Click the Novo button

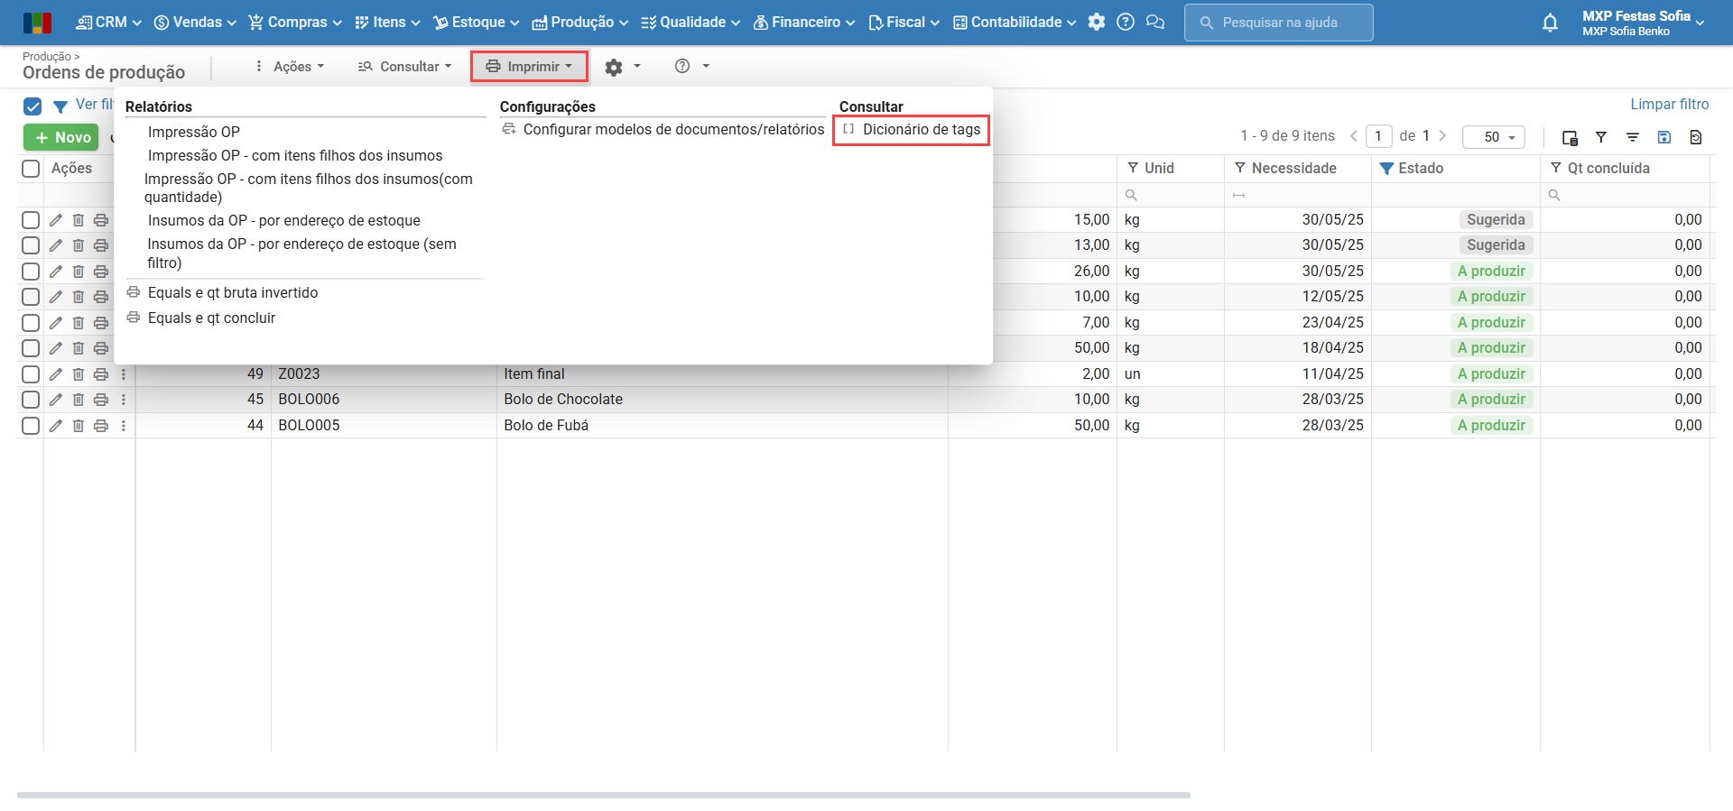click(61, 137)
